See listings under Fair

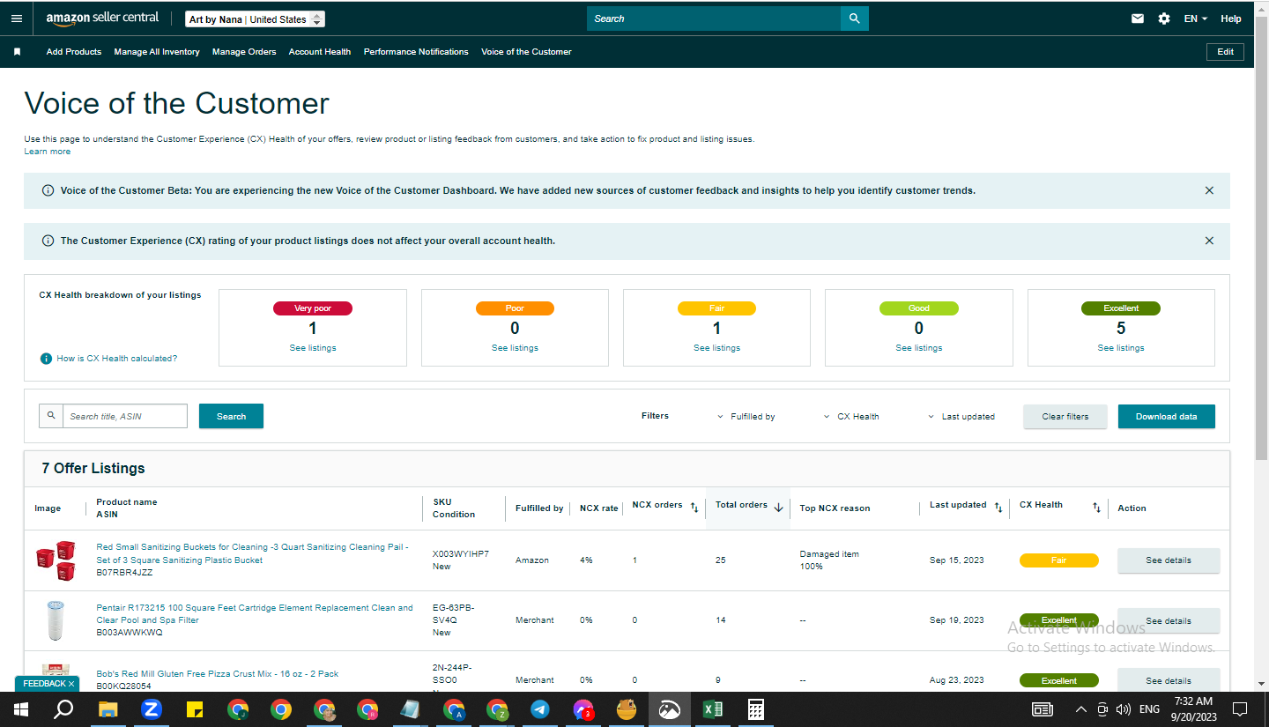[716, 348]
